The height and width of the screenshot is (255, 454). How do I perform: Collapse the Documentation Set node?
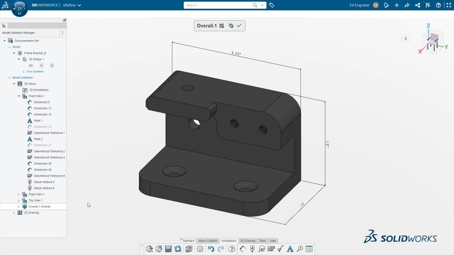tap(5, 41)
